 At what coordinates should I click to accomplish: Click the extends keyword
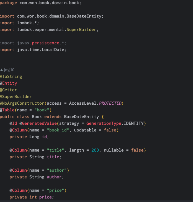coord(53,117)
